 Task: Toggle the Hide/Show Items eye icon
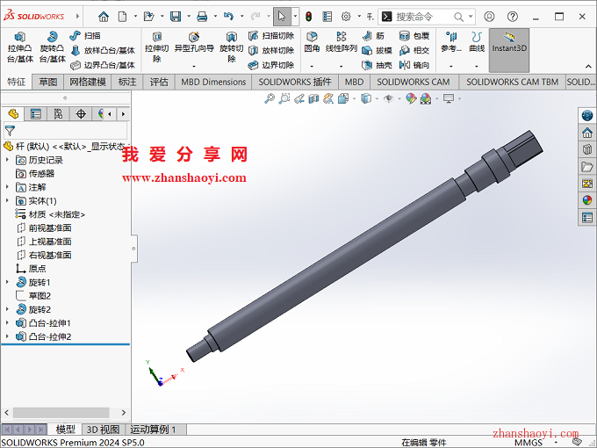click(x=387, y=99)
